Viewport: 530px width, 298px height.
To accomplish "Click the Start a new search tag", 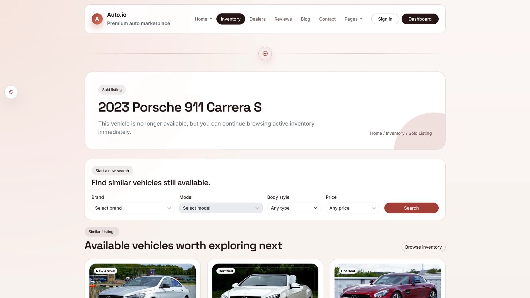I will (112, 171).
